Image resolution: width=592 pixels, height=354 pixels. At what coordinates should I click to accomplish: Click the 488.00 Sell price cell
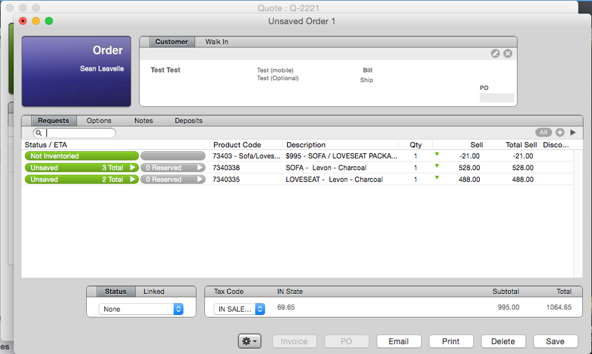(x=469, y=179)
